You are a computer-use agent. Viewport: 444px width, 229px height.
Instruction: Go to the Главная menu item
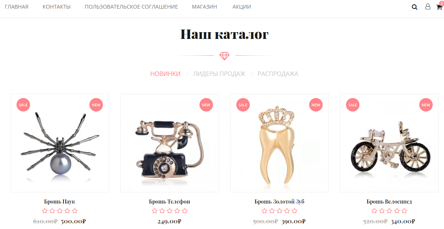pyautogui.click(x=17, y=7)
